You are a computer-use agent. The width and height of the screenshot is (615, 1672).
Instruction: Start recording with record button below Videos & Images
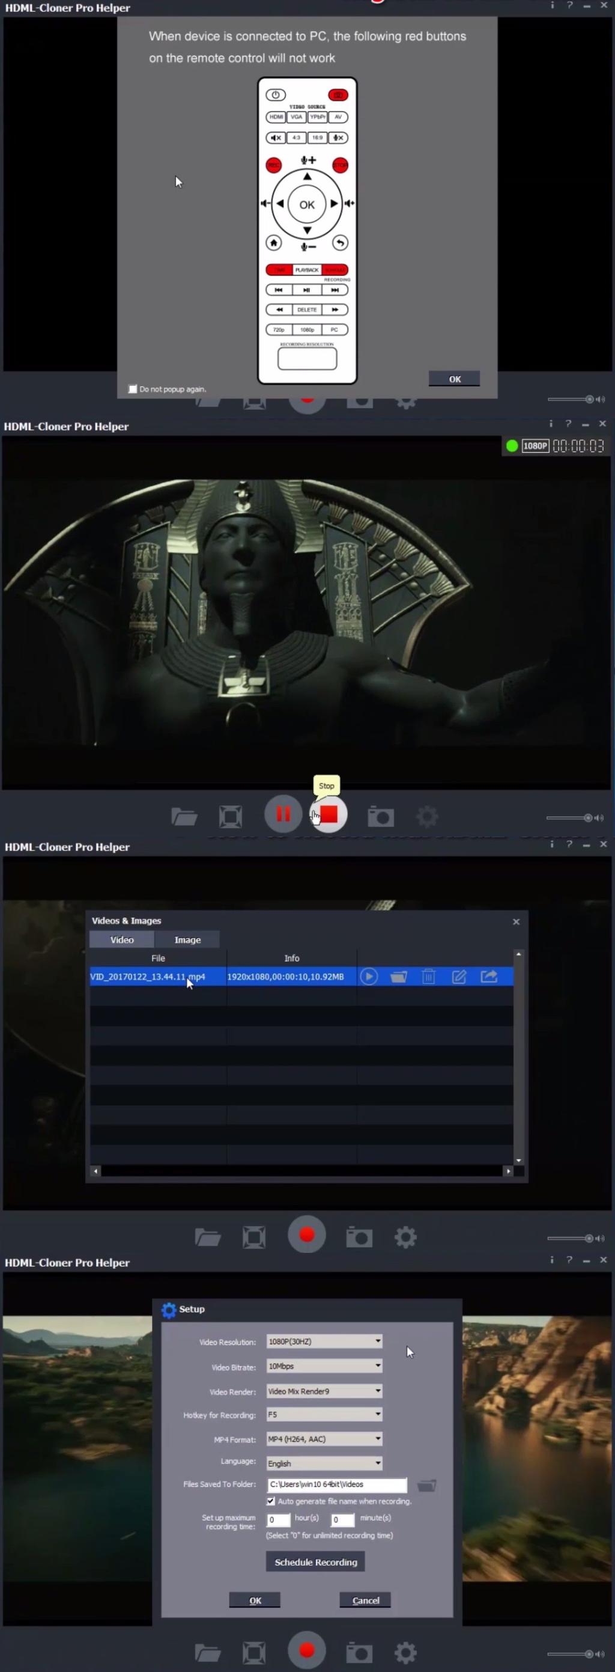(307, 1234)
